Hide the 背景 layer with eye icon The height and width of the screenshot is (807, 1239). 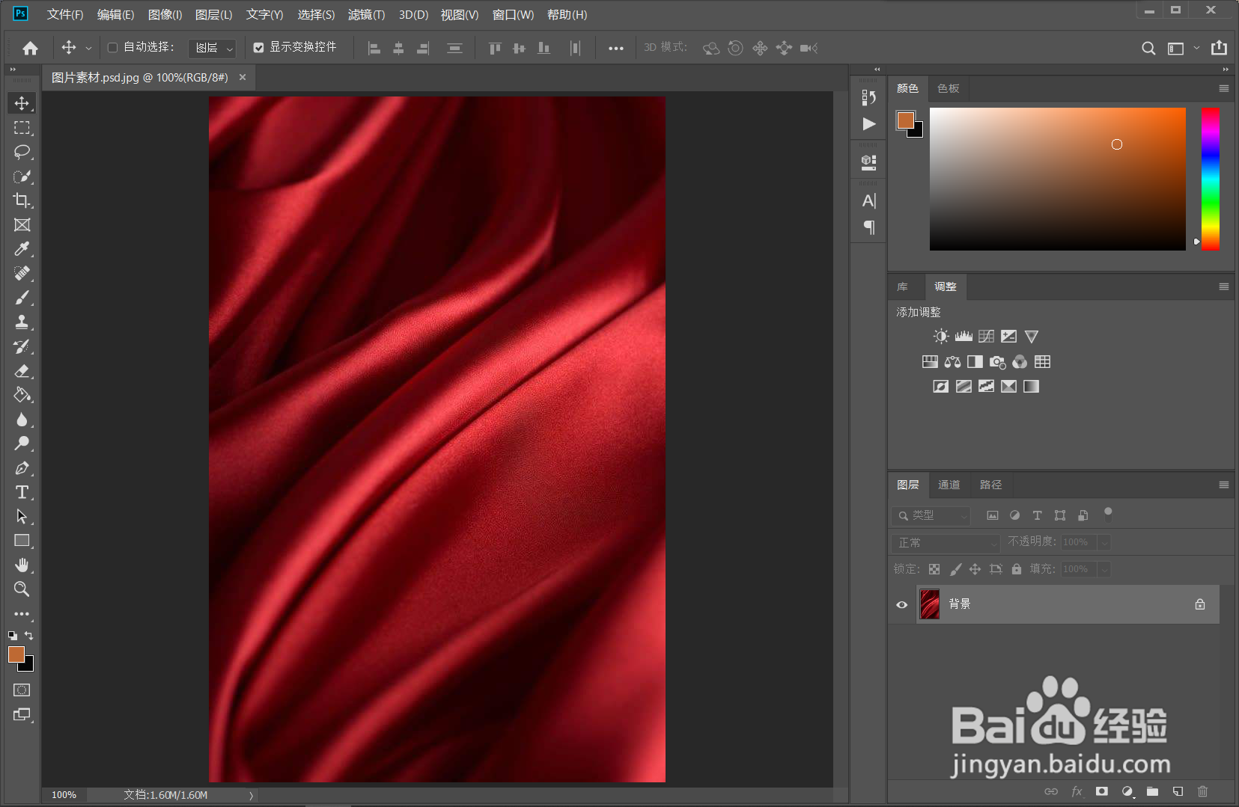click(x=901, y=604)
